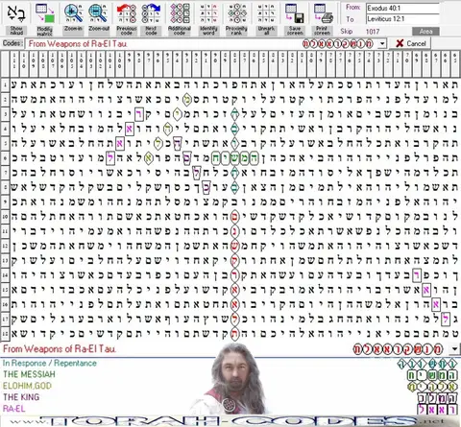Select row header 14 of the matrix
Image resolution: width=461 pixels, height=427 pixels.
point(5,275)
